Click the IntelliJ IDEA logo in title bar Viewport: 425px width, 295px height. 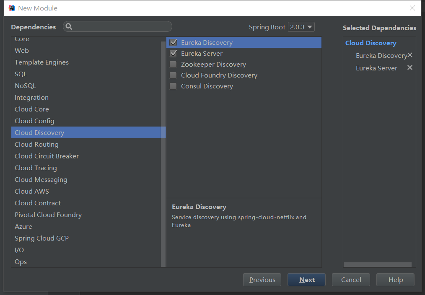12,8
